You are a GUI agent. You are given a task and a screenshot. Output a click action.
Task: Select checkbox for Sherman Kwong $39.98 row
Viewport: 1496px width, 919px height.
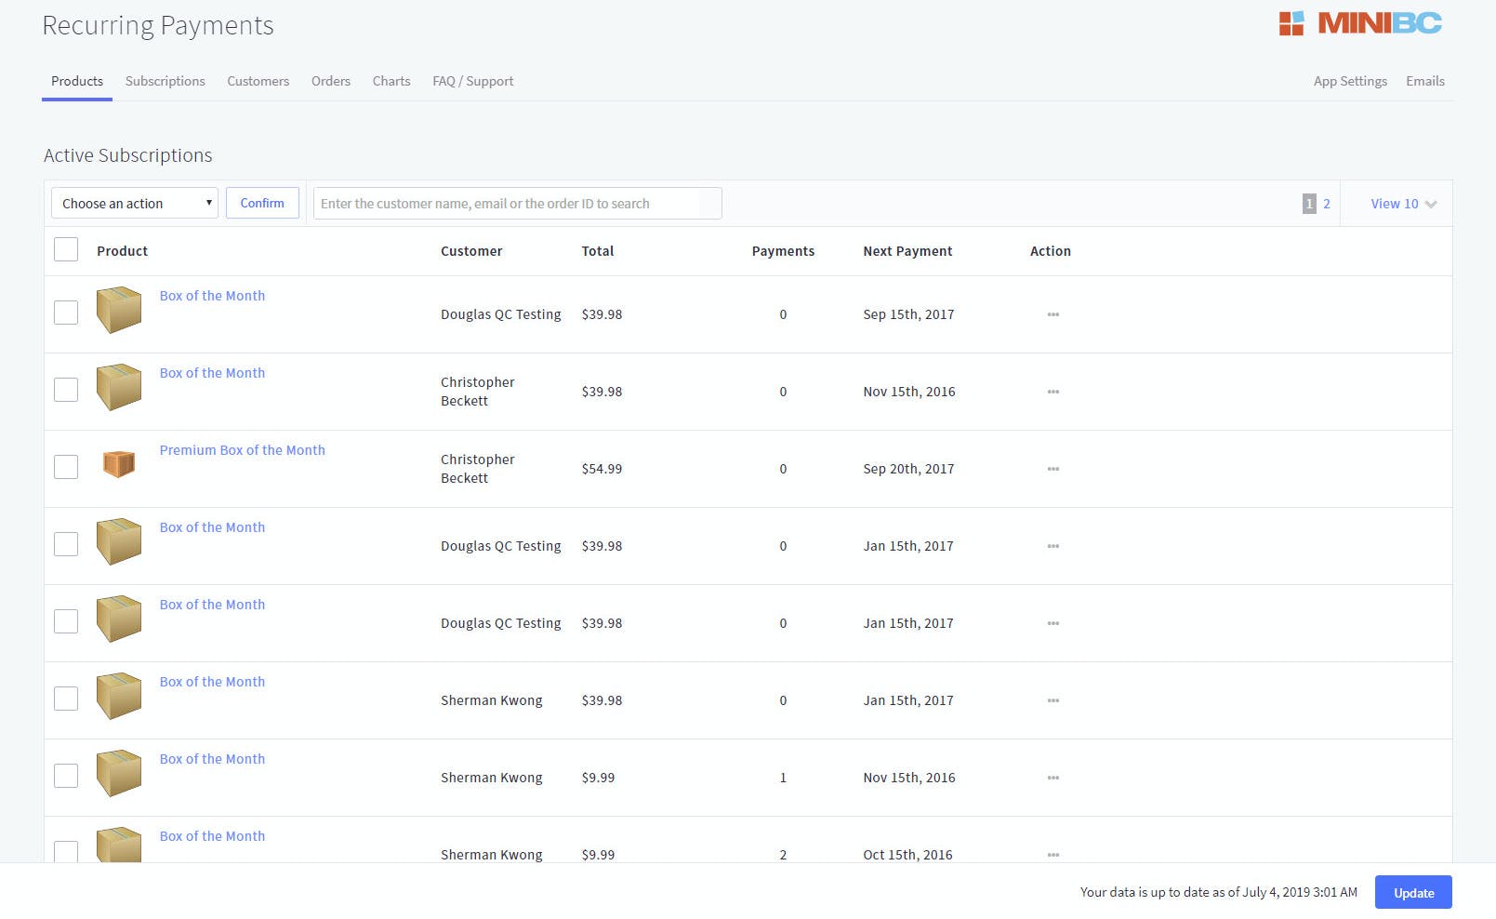pos(66,699)
